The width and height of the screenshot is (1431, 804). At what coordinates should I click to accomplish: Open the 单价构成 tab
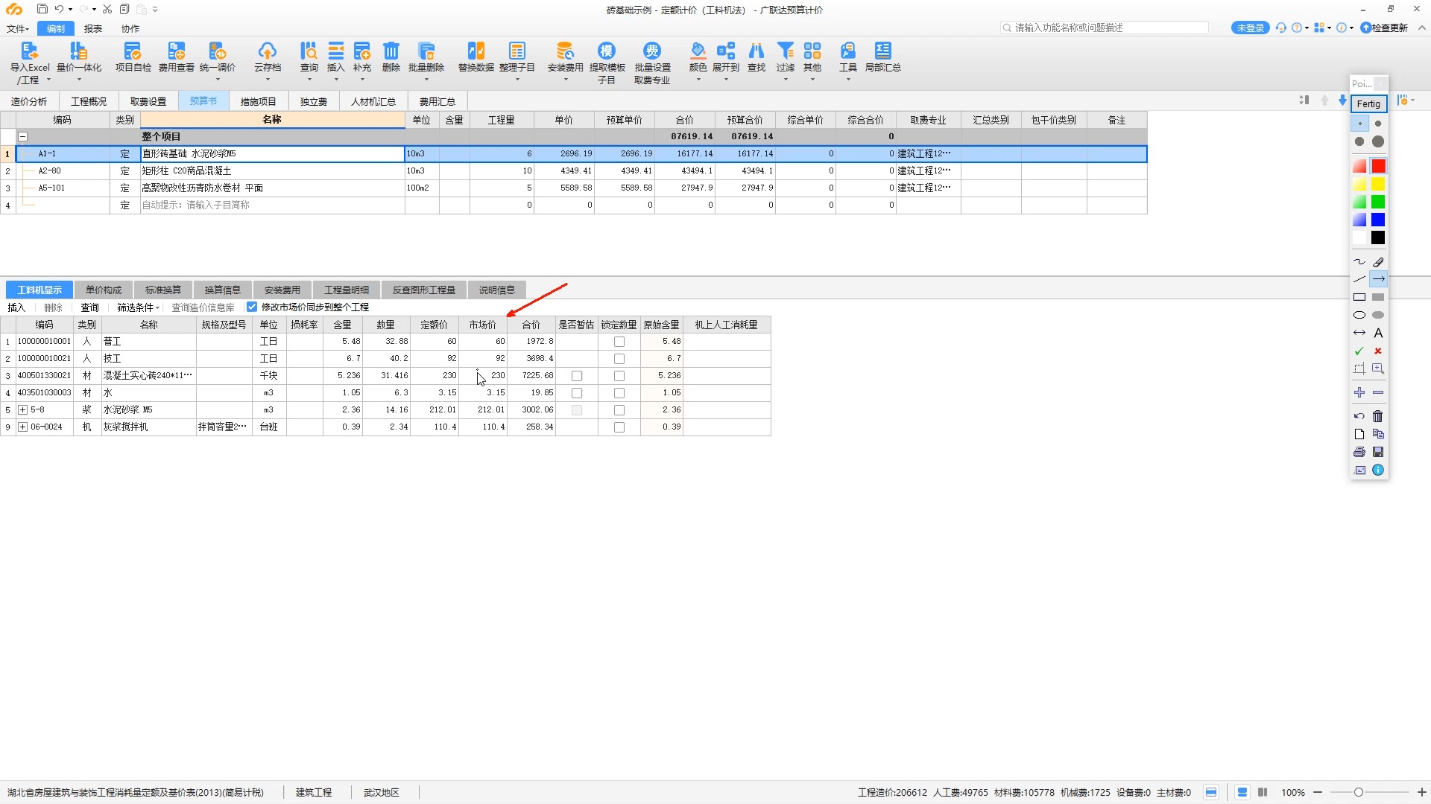[103, 290]
